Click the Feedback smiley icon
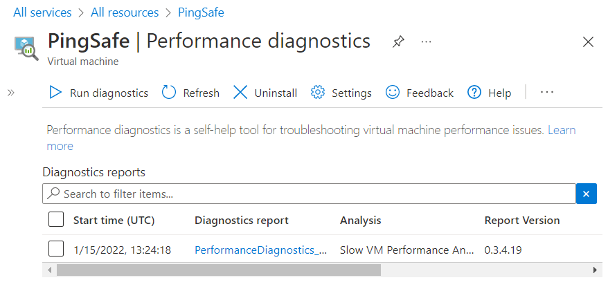The height and width of the screenshot is (289, 608). pos(393,93)
